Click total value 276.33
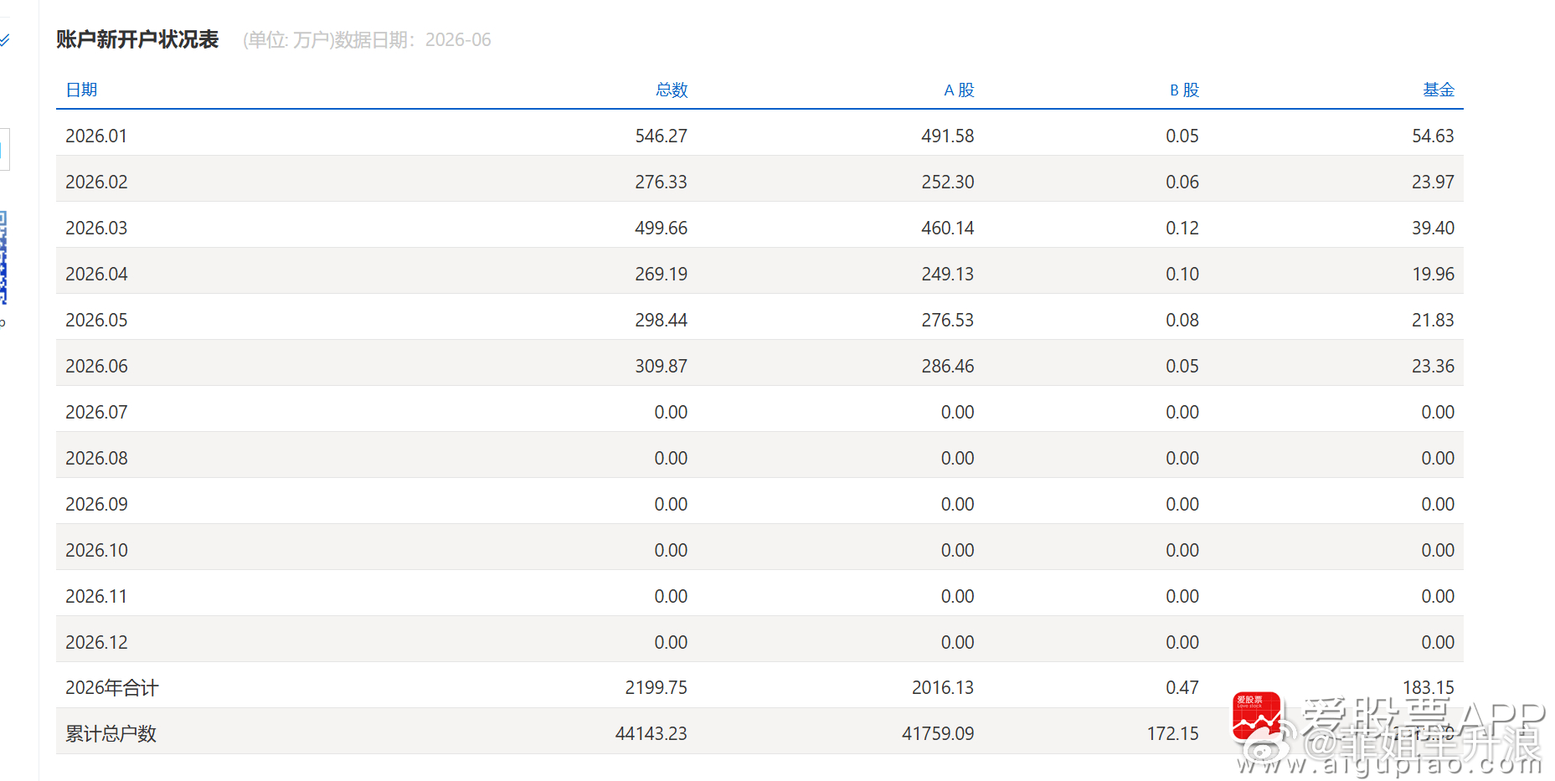The width and height of the screenshot is (1555, 781). [661, 182]
